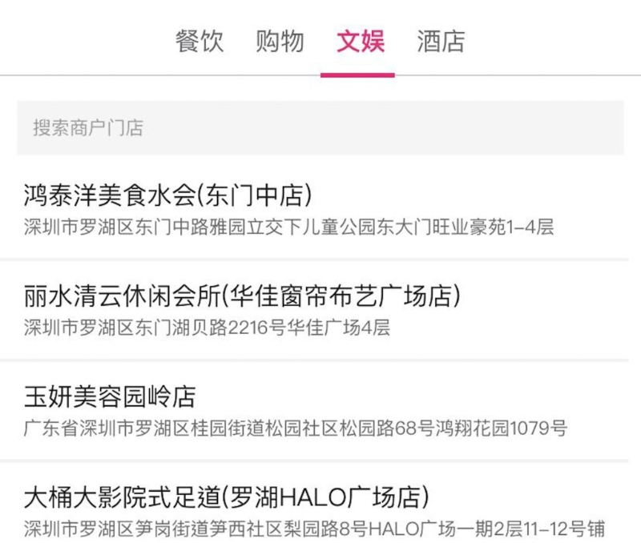Open 玉妍美容园岭店 merchant entry

314,412
